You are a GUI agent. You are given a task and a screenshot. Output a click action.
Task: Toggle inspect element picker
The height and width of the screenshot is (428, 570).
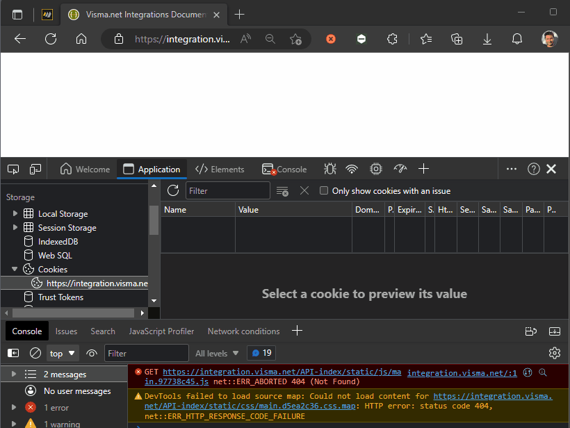point(13,169)
